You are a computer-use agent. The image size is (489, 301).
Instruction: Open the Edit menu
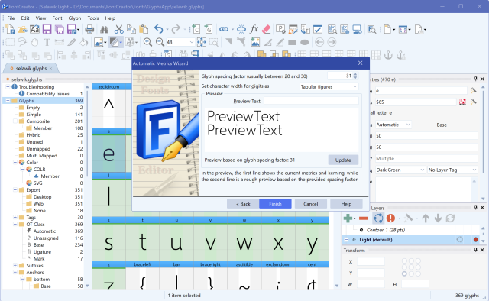[25, 18]
